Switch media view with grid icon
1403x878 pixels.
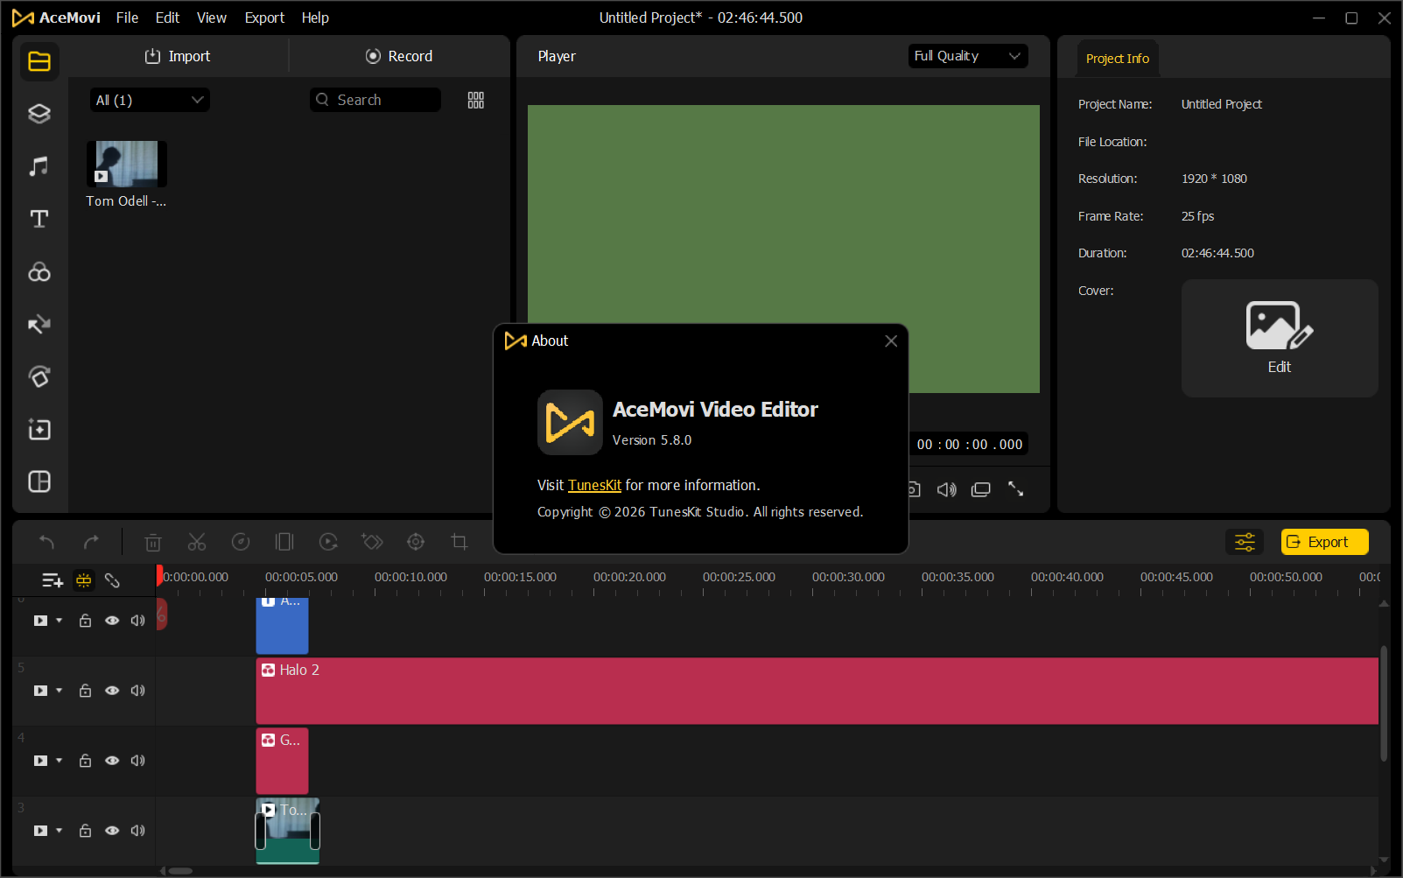(476, 101)
